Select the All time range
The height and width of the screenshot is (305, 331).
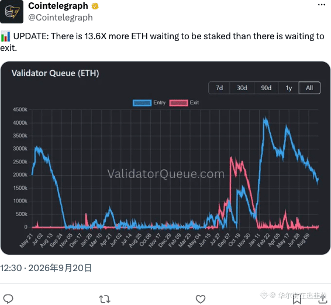tap(309, 88)
